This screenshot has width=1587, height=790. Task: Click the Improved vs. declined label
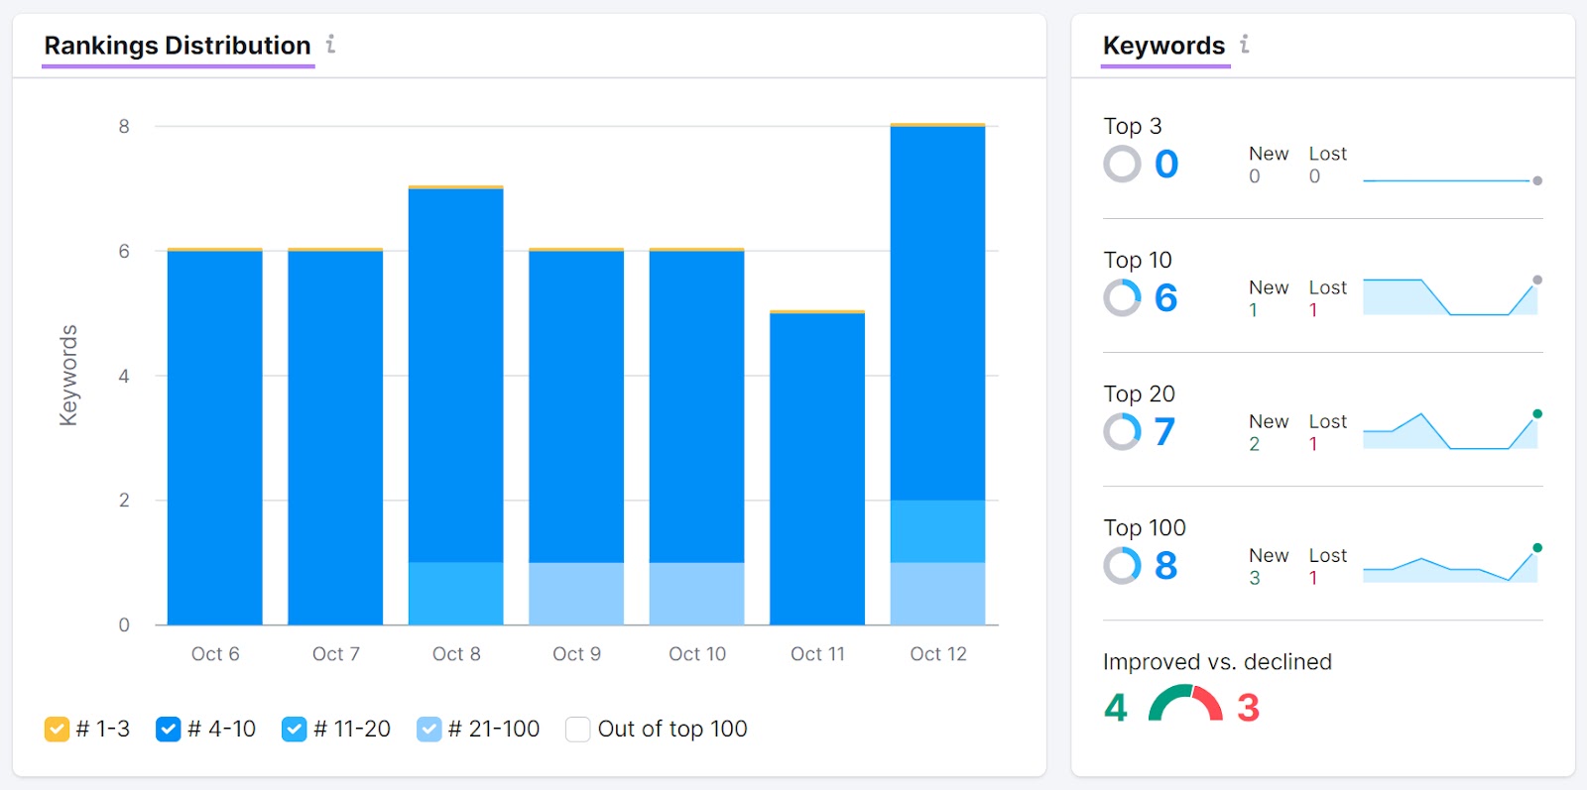1217,661
